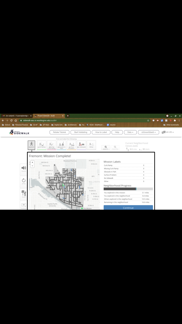182x324 pixels.
Task: Click the language globe icon
Action: point(164,132)
